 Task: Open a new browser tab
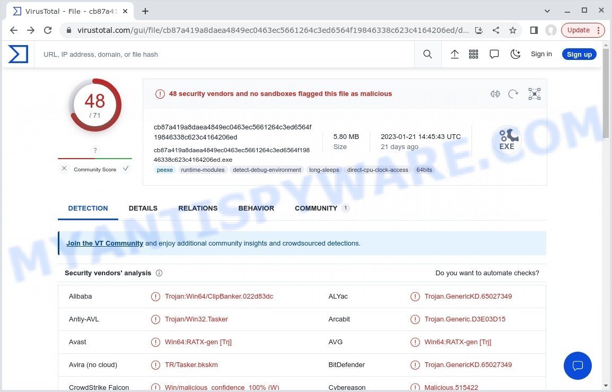tap(145, 11)
